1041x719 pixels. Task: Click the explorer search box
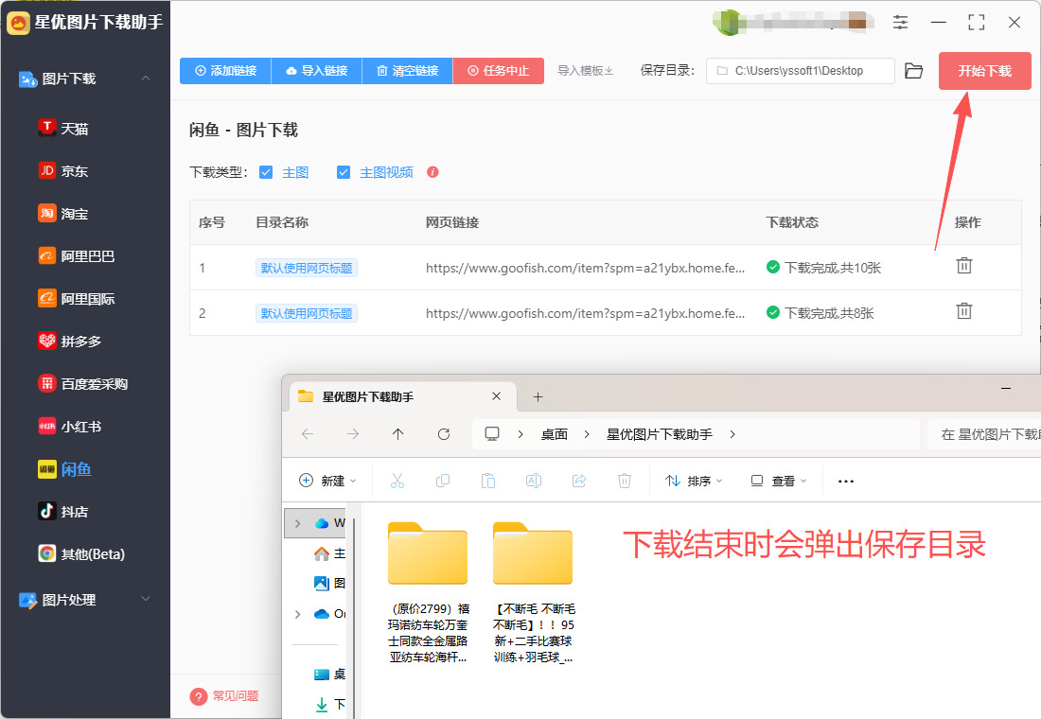984,434
